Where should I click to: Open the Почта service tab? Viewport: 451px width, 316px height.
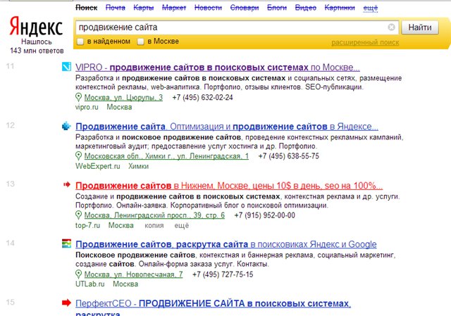click(116, 8)
